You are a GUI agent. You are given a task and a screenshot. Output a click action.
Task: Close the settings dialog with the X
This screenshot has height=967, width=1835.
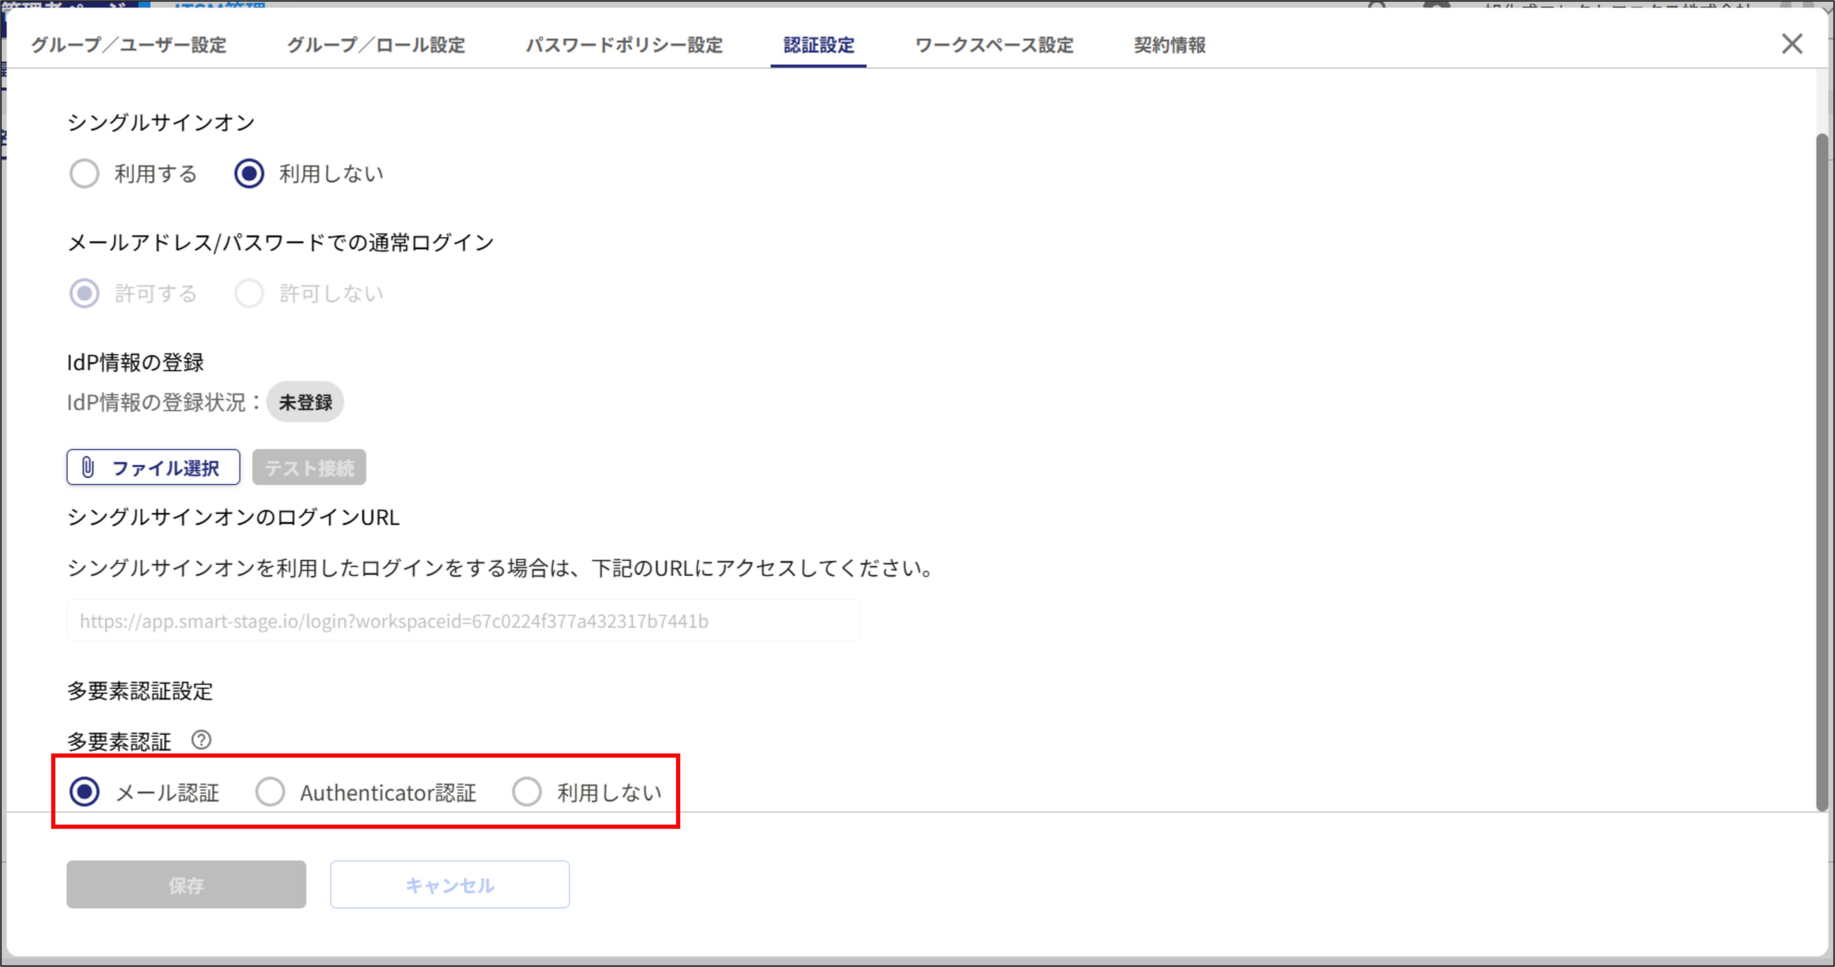pos(1792,44)
